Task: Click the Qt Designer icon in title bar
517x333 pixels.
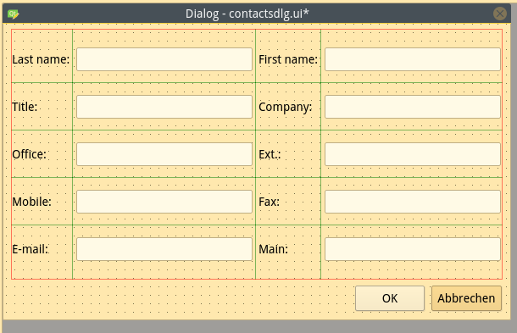Action: coord(14,14)
